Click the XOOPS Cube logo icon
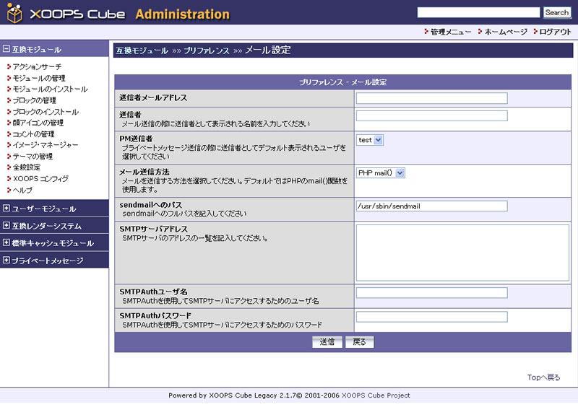Viewport: 578px width, 407px height. (x=14, y=12)
